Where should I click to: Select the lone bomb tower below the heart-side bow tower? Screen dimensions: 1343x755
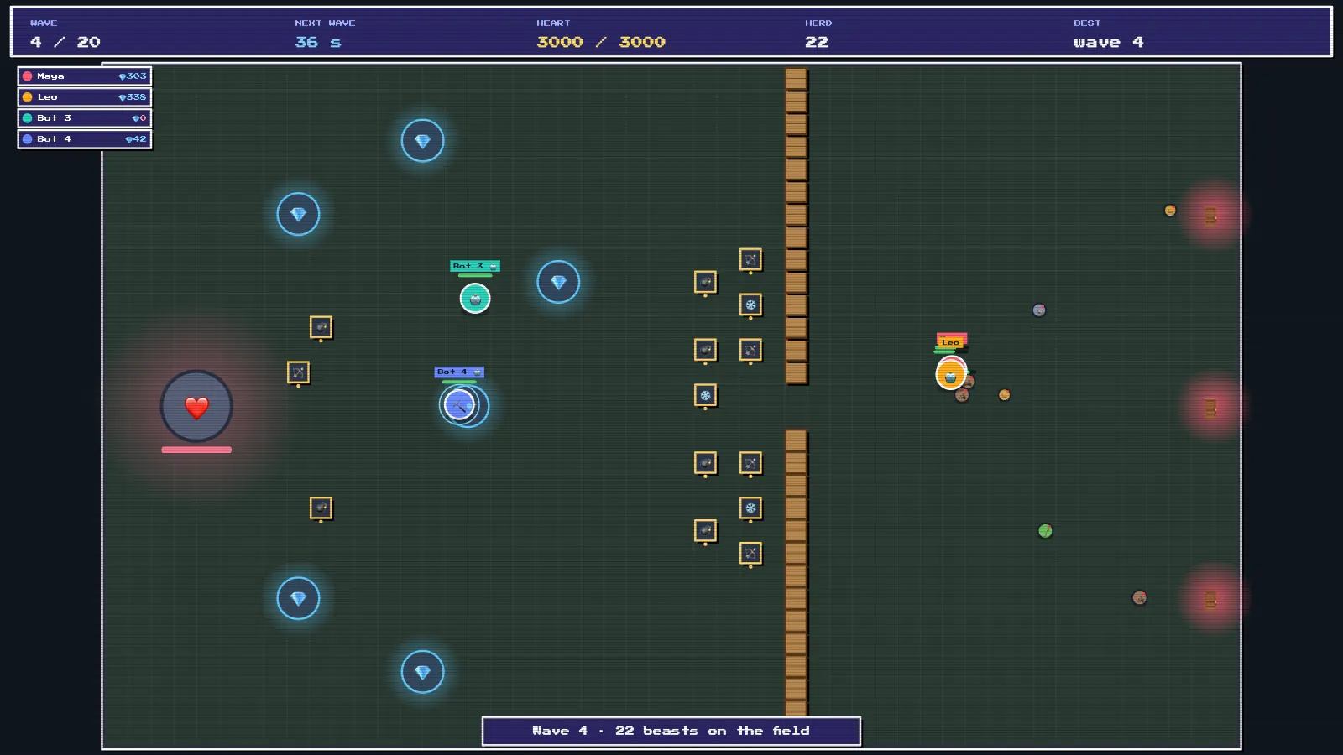coord(321,508)
